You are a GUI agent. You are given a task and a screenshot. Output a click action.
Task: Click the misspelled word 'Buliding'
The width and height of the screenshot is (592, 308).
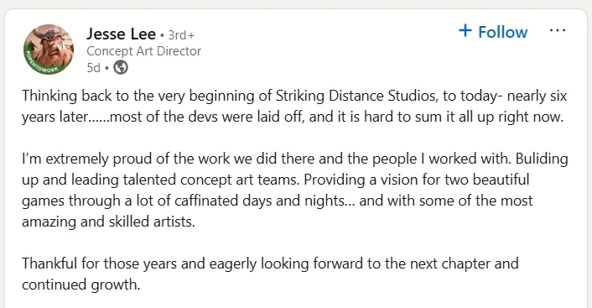pyautogui.click(x=542, y=159)
